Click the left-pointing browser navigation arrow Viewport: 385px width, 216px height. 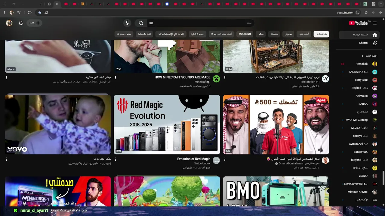(x=373, y=13)
